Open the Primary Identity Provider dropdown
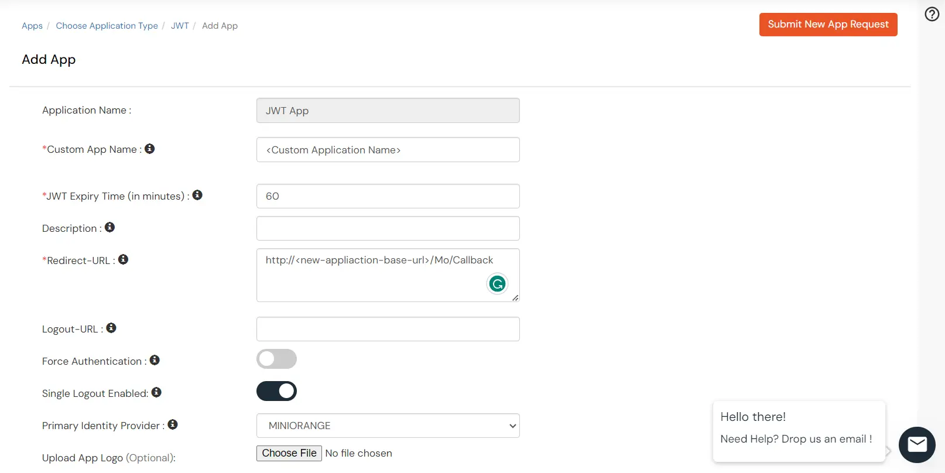This screenshot has width=945, height=473. [x=388, y=426]
